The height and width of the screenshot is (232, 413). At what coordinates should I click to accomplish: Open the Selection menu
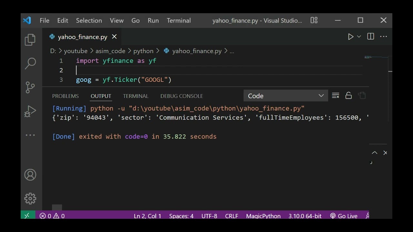tap(89, 20)
